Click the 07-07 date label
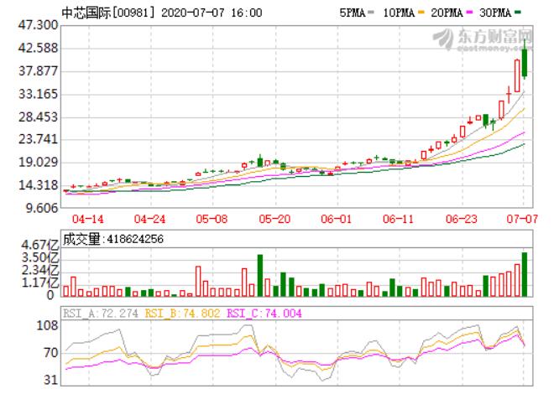The width and height of the screenshot is (554, 394). click(522, 219)
